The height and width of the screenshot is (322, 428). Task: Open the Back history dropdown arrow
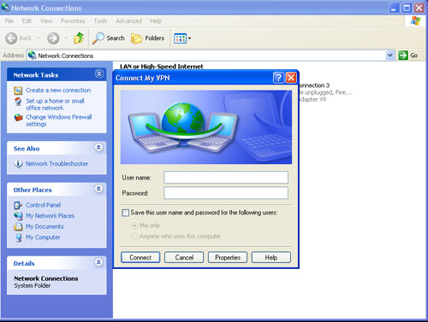(x=39, y=38)
